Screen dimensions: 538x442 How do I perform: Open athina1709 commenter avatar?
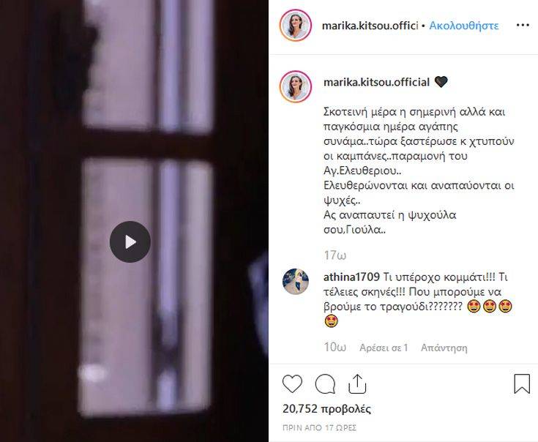296,281
